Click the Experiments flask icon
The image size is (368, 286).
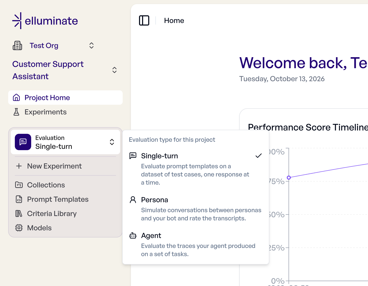(16, 112)
